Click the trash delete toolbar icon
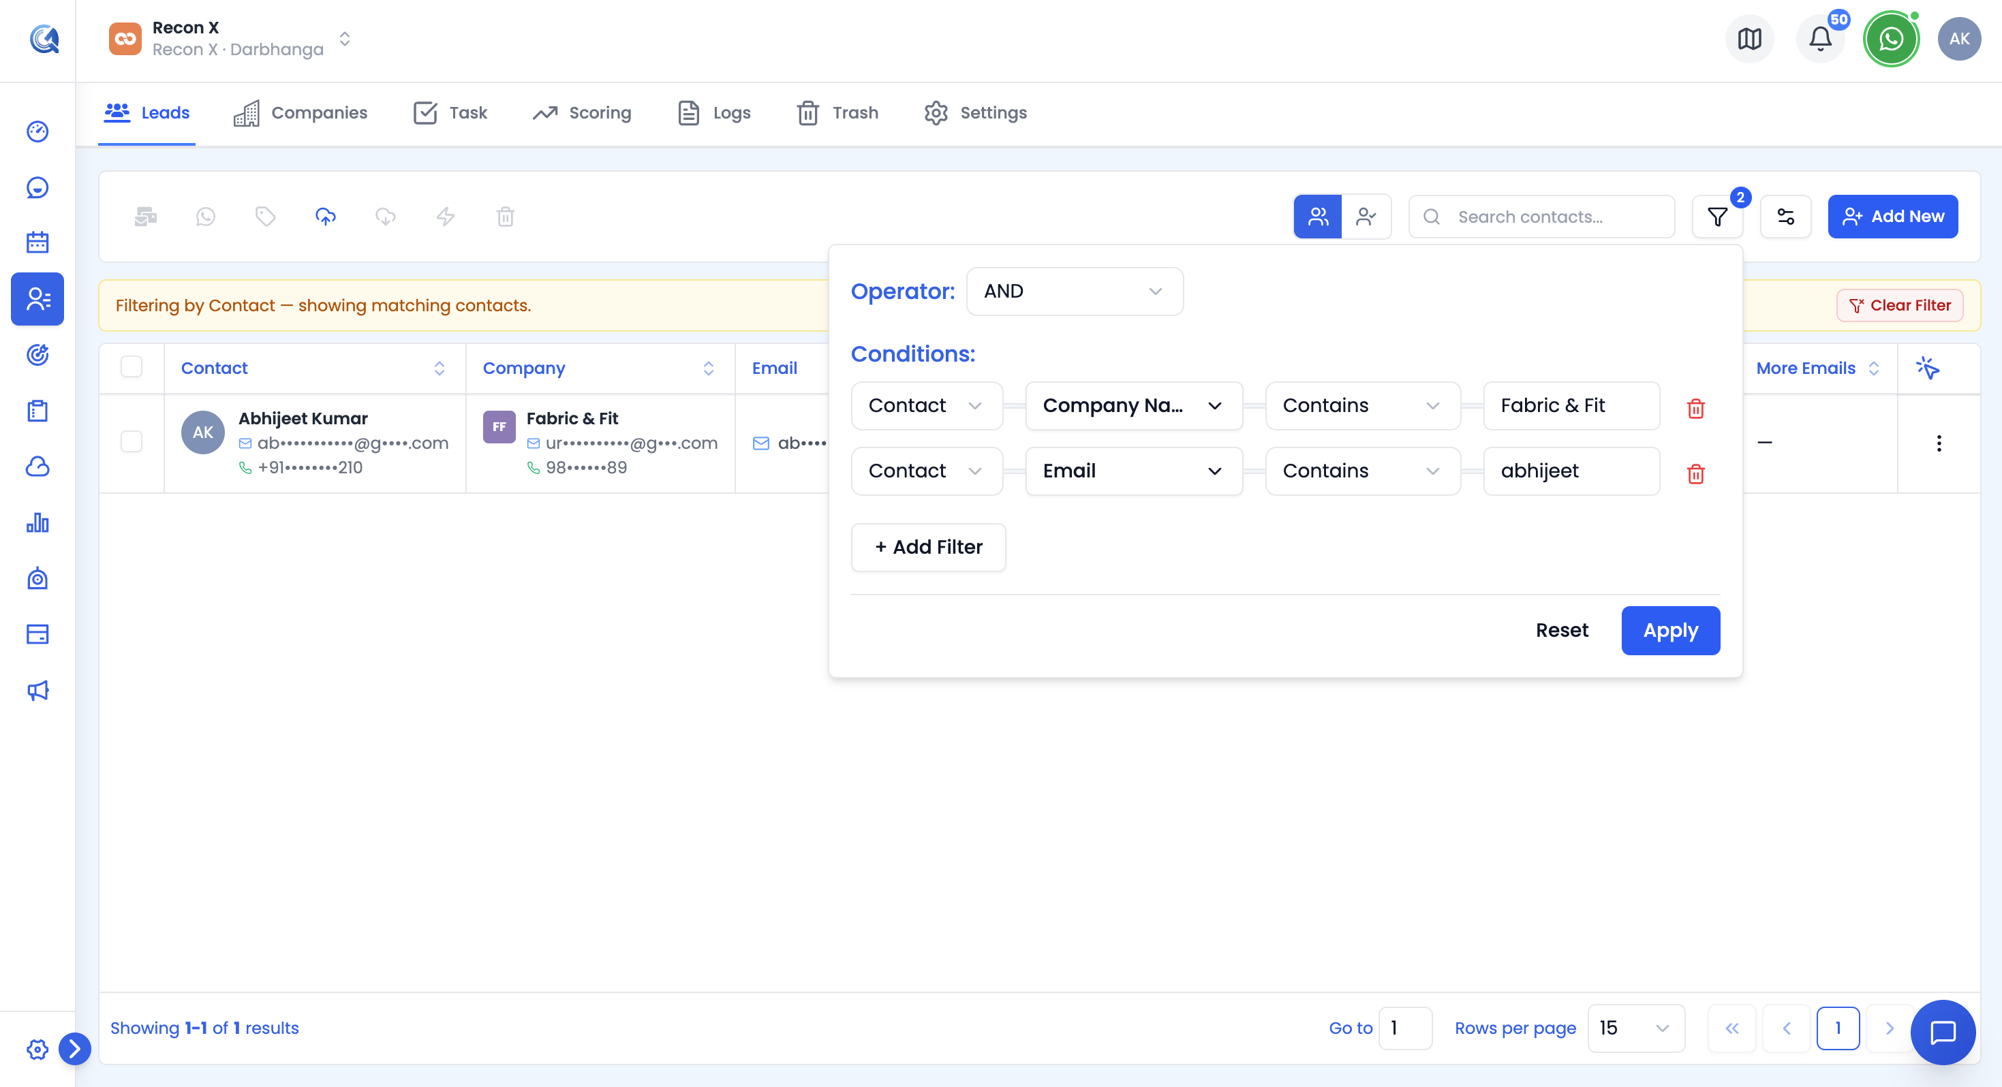The height and width of the screenshot is (1087, 2002). pos(505,216)
